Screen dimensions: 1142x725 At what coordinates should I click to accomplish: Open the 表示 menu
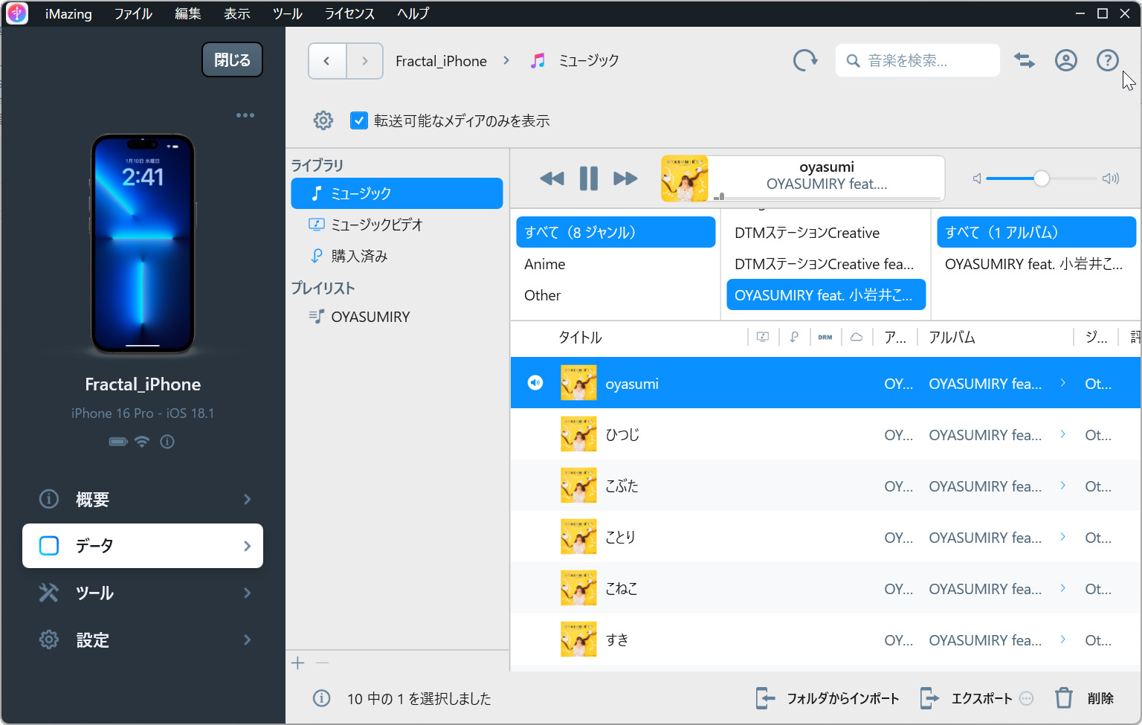click(237, 13)
